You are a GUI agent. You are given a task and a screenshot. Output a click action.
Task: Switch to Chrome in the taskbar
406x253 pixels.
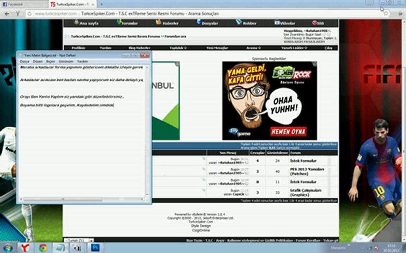point(43,248)
